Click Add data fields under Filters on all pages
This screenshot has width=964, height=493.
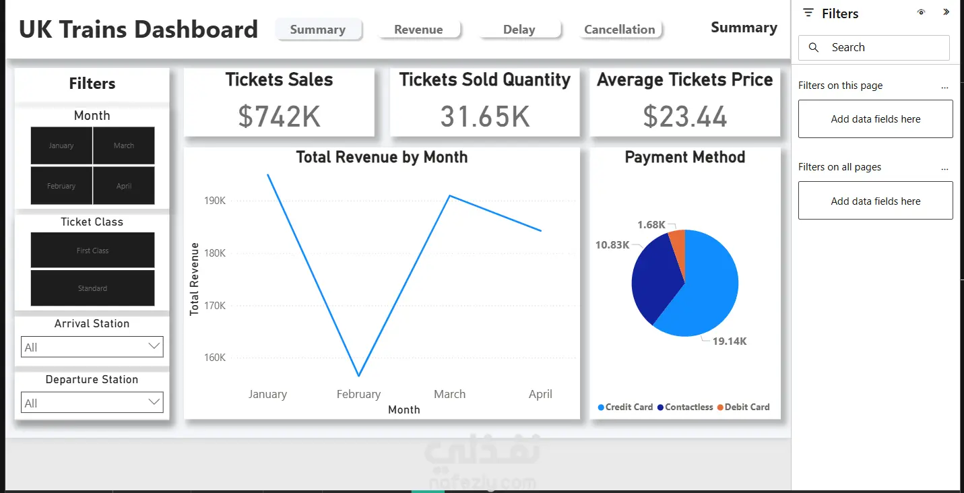875,201
